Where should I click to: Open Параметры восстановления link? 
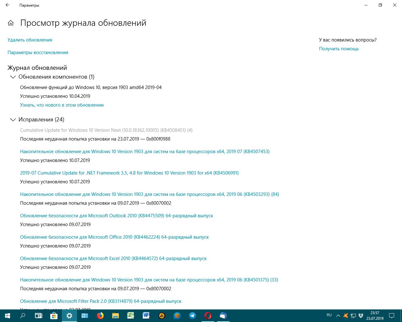coord(38,53)
